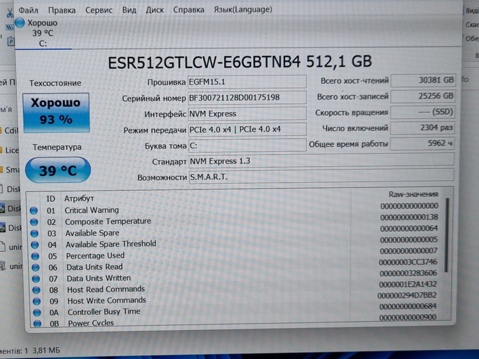Click rotation speed value ---- (SSD)
This screenshot has width=479, height=359.
tap(422, 112)
